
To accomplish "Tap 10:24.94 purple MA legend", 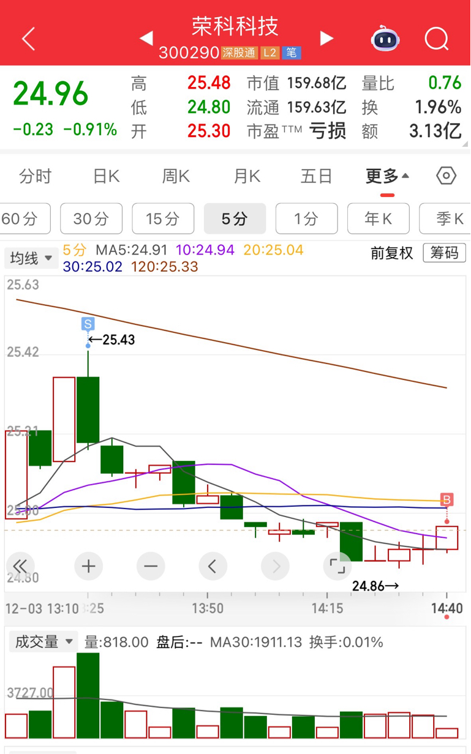I will [x=205, y=250].
